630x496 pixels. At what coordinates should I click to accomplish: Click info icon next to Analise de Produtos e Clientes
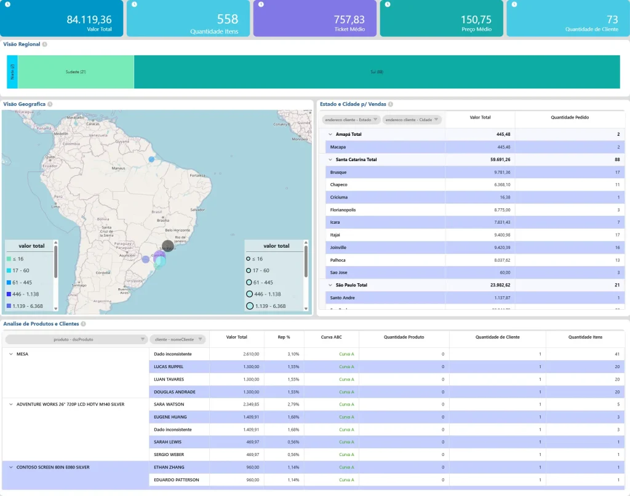83,324
